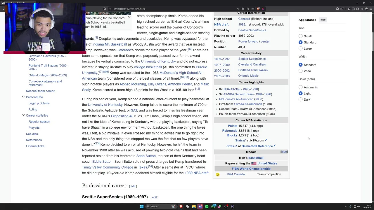Enlarge the Concord High School photo thumbnail
Screen dimensions: 374x210
pyautogui.click(x=129, y=17)
